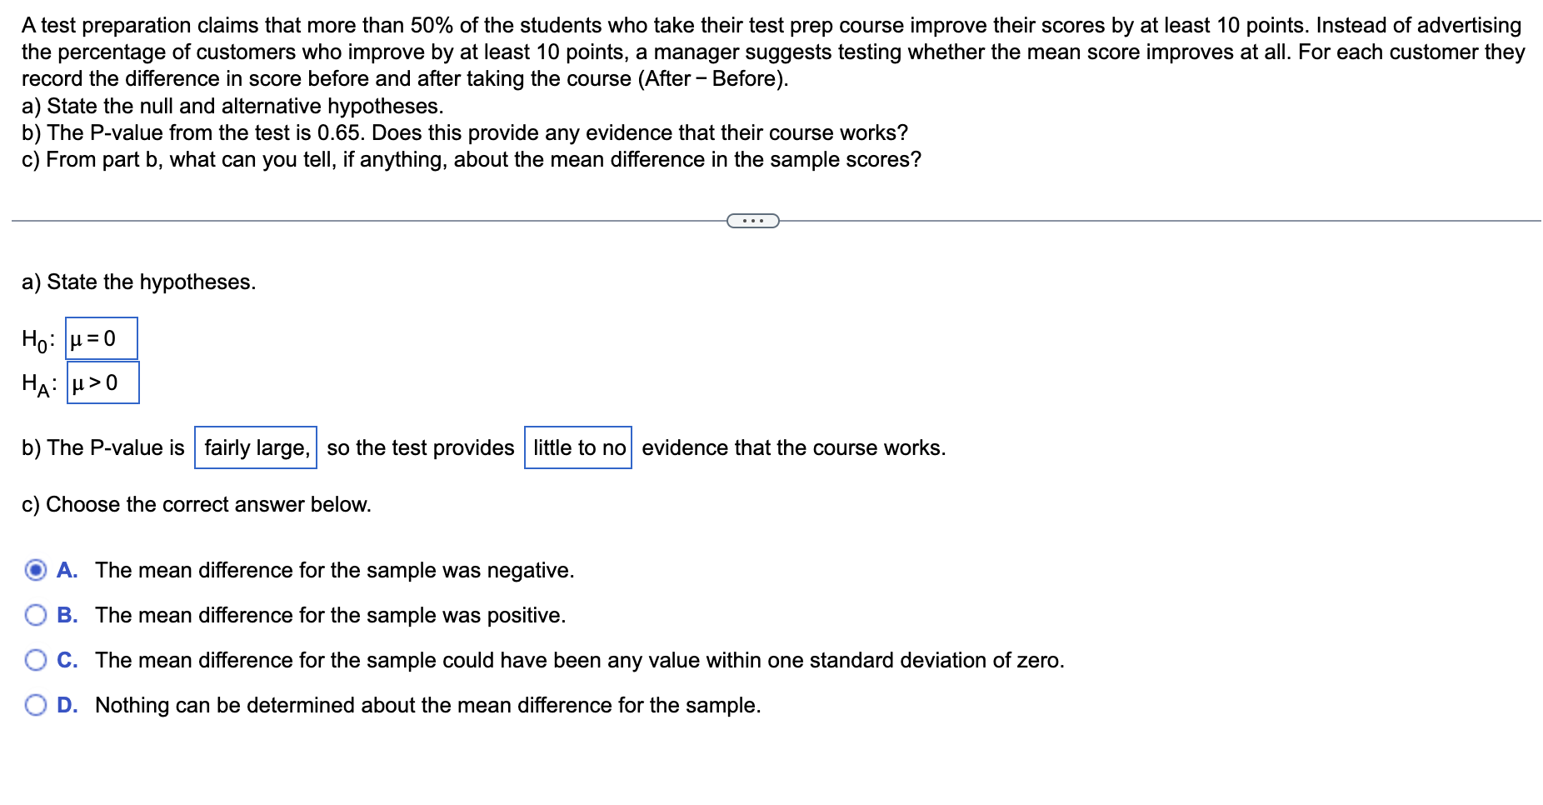The width and height of the screenshot is (1543, 805).
Task: Click the horizontal divider line
Action: [x=375, y=220]
